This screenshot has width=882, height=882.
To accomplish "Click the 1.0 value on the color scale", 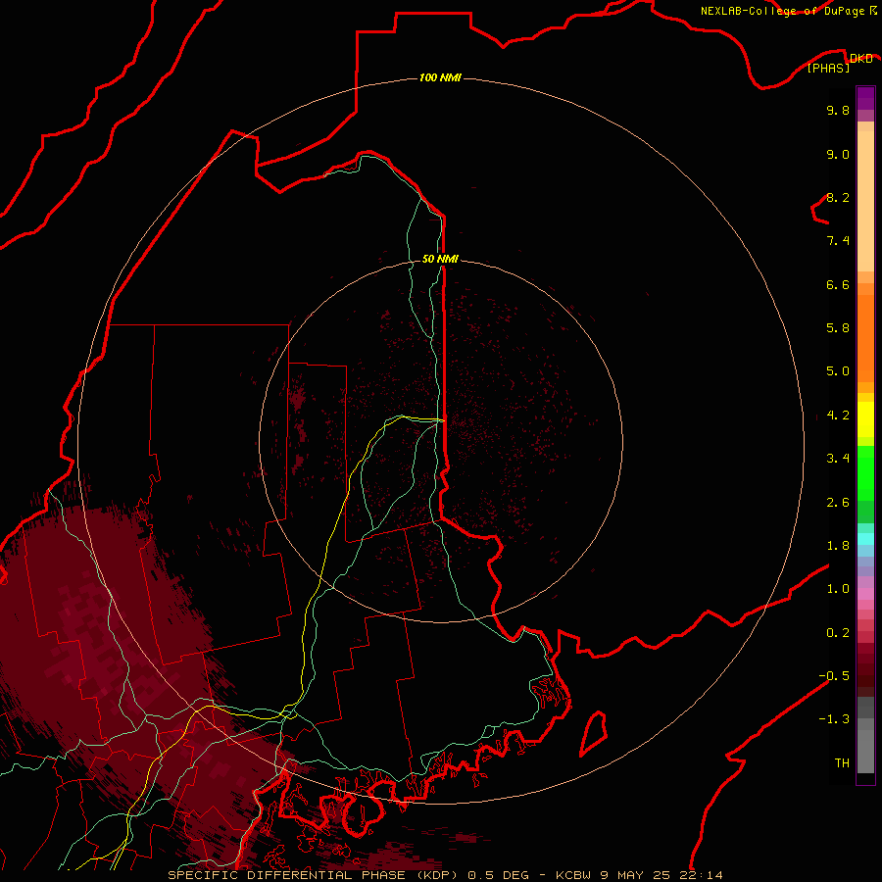I will coord(838,588).
